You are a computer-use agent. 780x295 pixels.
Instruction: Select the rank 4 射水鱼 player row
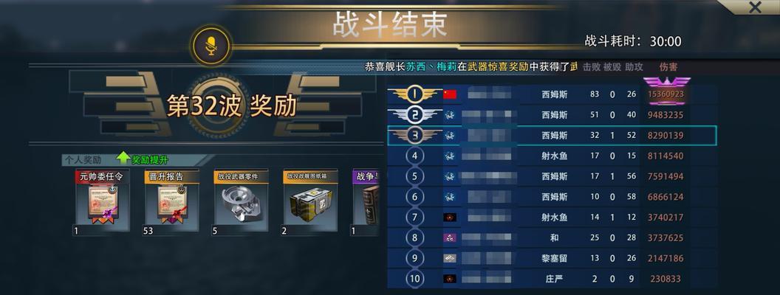pos(552,156)
